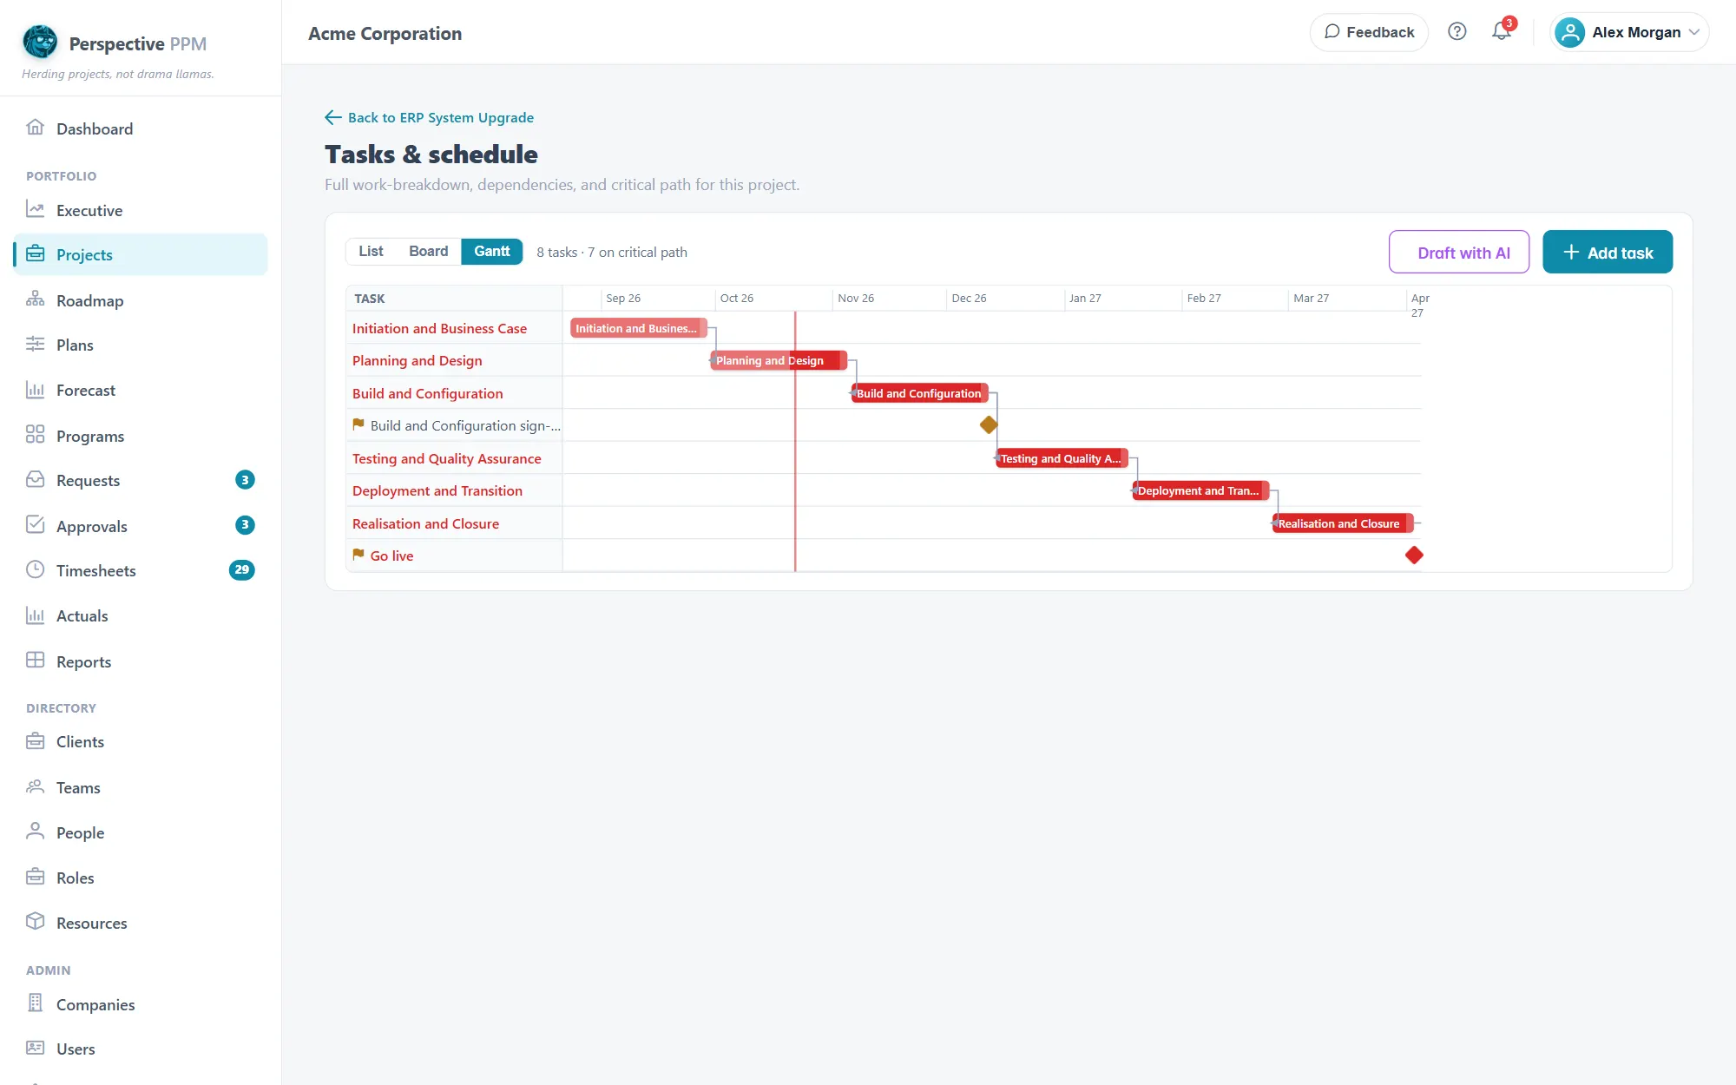Select the Initiation and Business Case Gantt bar
This screenshot has width=1736, height=1085.
click(x=639, y=328)
